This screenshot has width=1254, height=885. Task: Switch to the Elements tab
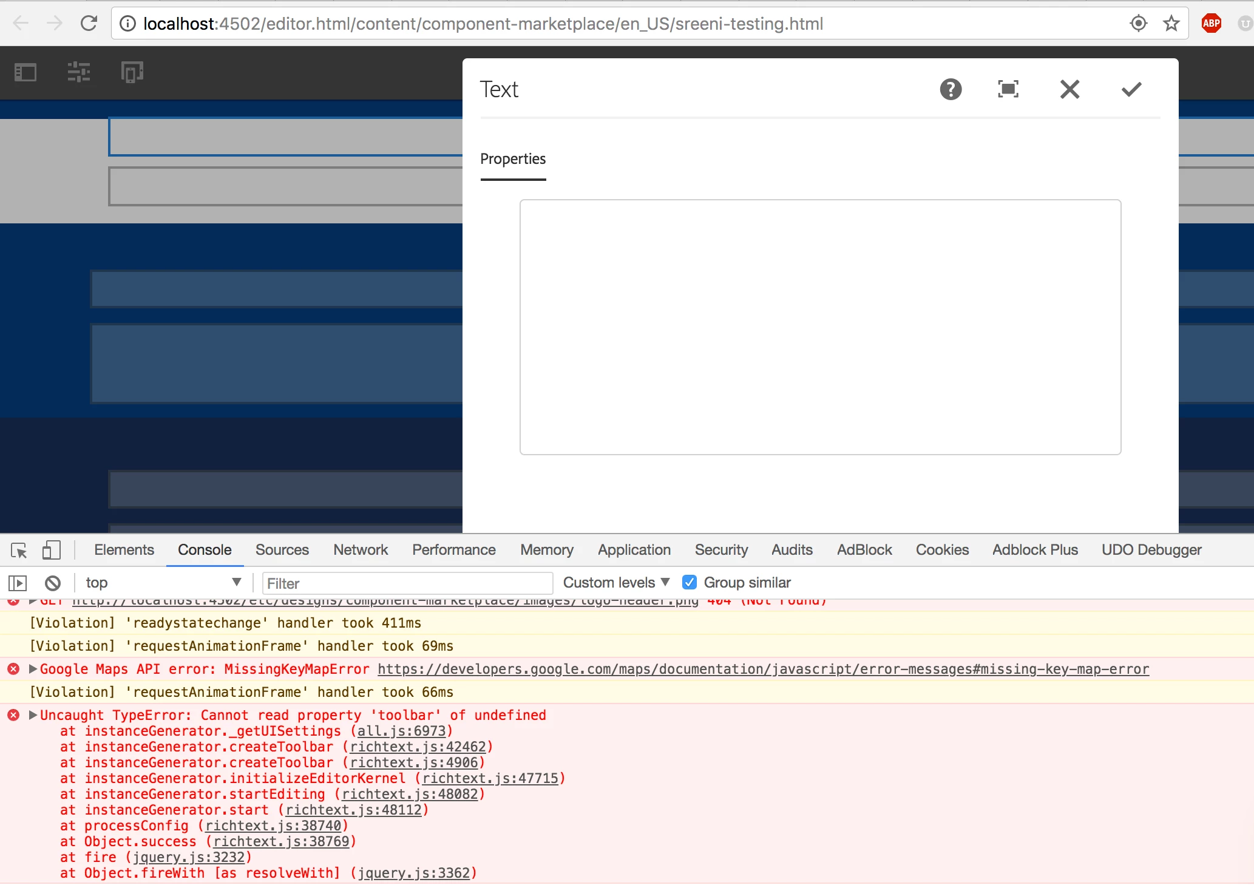point(124,550)
